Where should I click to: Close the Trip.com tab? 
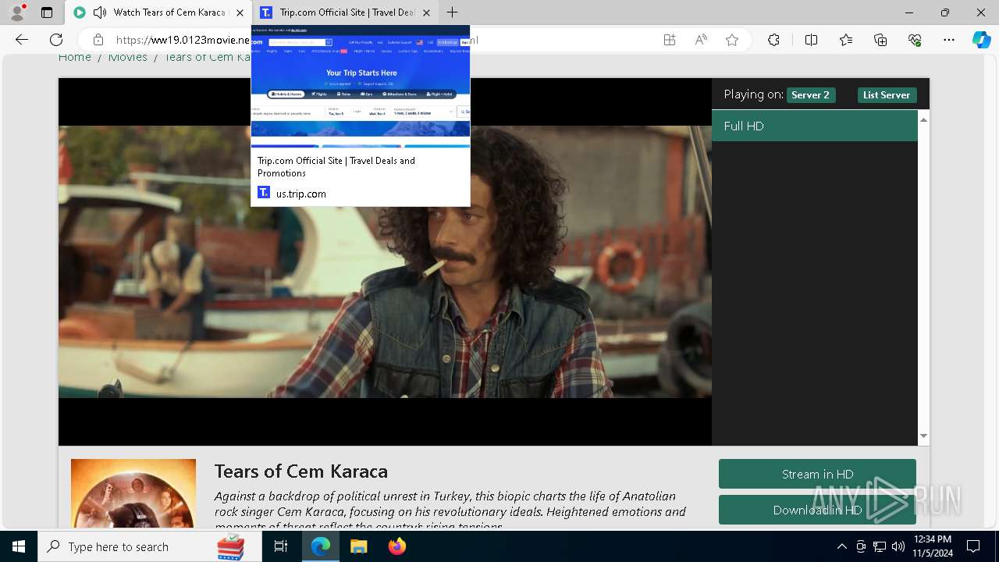tap(426, 12)
